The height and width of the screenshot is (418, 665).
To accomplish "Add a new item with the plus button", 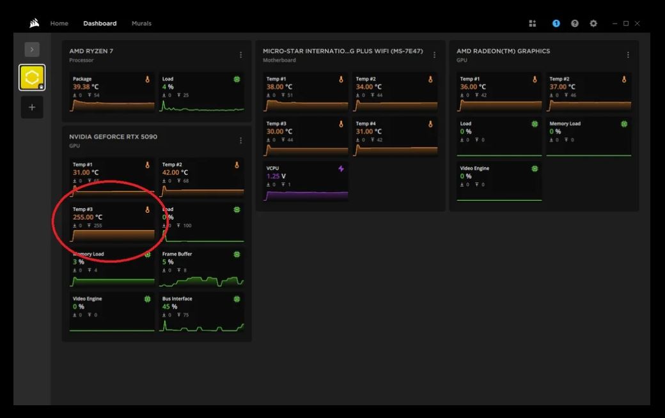I will (x=32, y=107).
